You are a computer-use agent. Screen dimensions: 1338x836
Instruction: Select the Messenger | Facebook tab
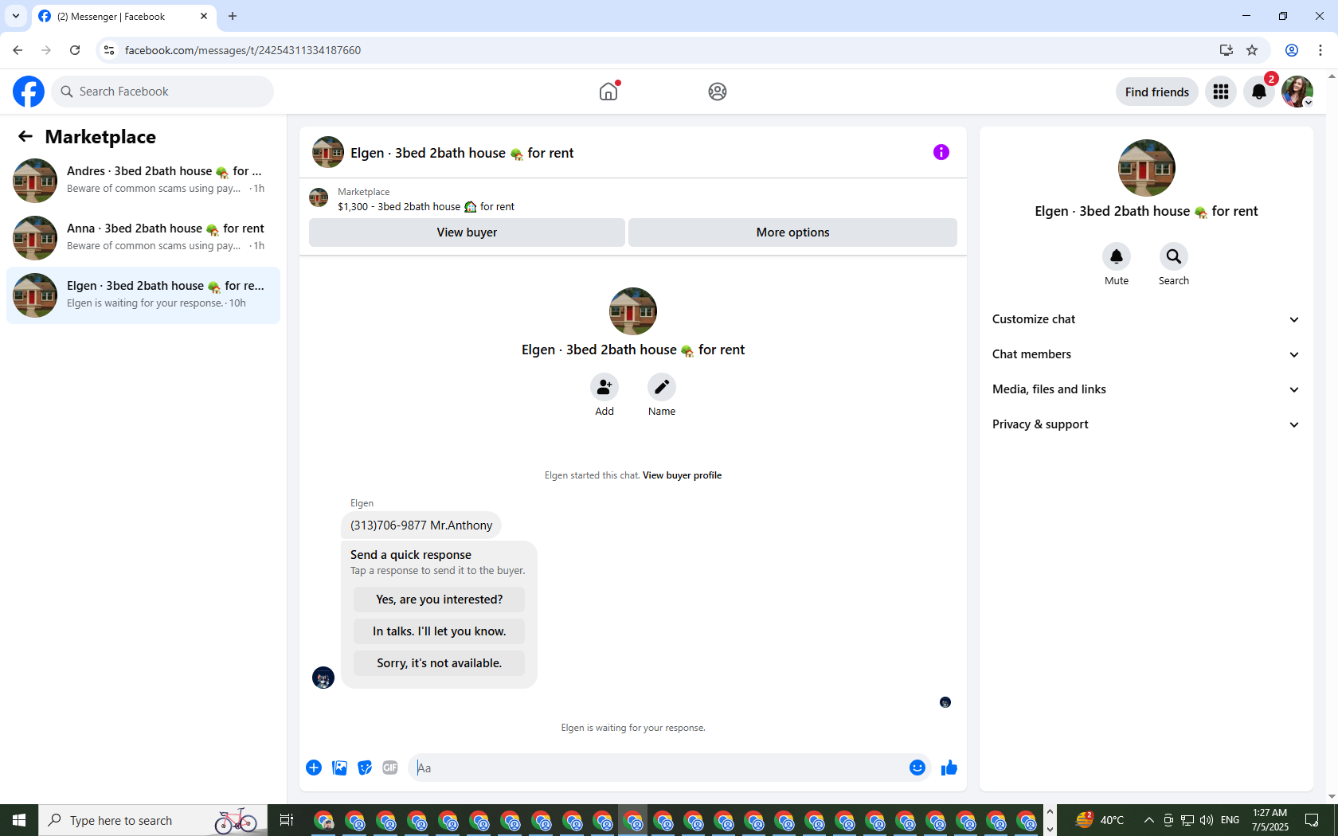click(123, 17)
